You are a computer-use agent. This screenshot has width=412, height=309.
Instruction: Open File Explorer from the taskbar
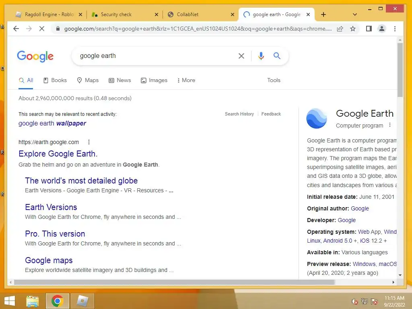32,301
